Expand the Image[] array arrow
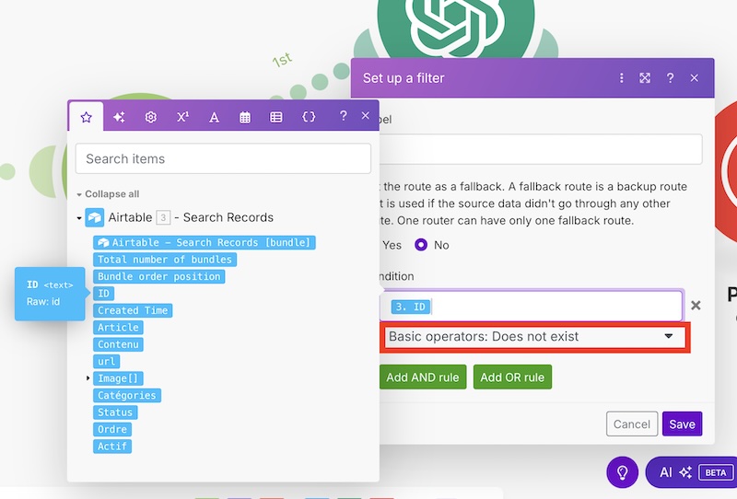 pos(88,377)
